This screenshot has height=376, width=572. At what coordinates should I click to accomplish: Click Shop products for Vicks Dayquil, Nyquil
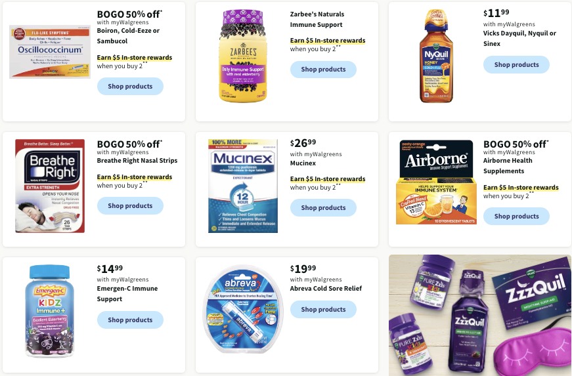pyautogui.click(x=516, y=65)
